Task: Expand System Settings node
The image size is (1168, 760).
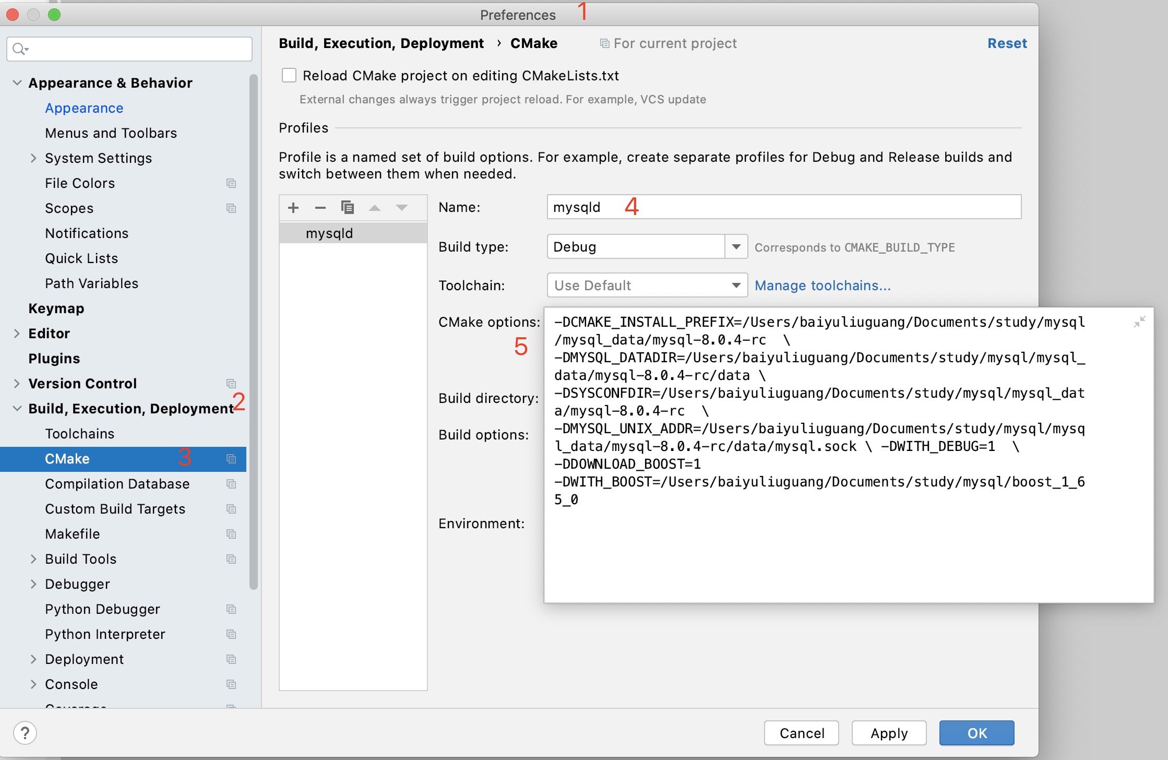Action: click(x=33, y=158)
